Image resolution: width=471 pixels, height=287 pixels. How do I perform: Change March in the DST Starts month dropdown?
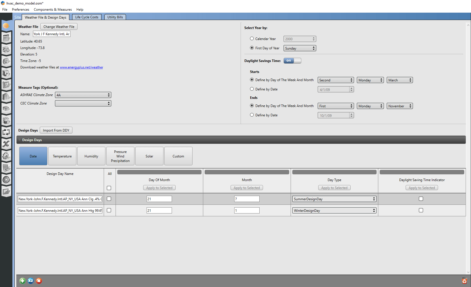coord(399,80)
